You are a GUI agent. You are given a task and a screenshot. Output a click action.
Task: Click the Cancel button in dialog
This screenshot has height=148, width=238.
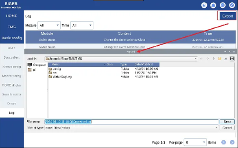(x=227, y=128)
